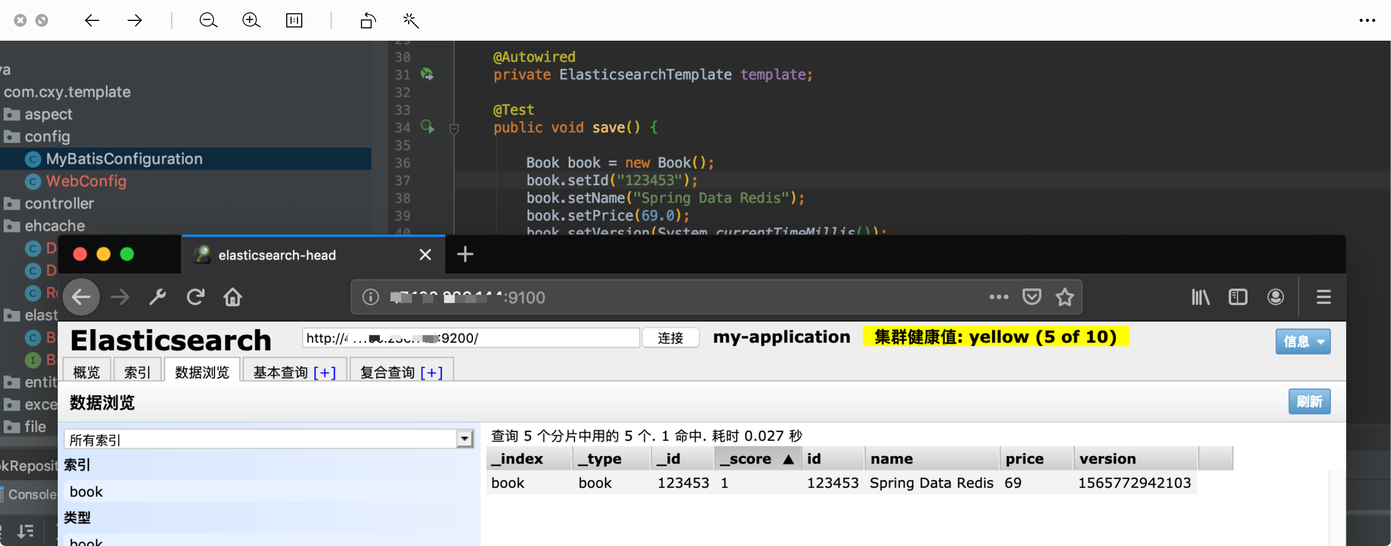
Task: Open the Firefox account icon
Action: point(1275,297)
